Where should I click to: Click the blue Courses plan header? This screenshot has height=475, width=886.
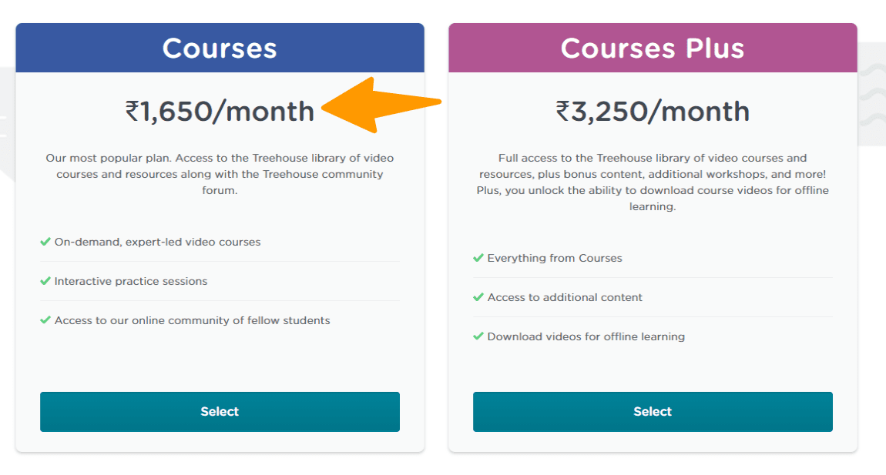coord(220,49)
